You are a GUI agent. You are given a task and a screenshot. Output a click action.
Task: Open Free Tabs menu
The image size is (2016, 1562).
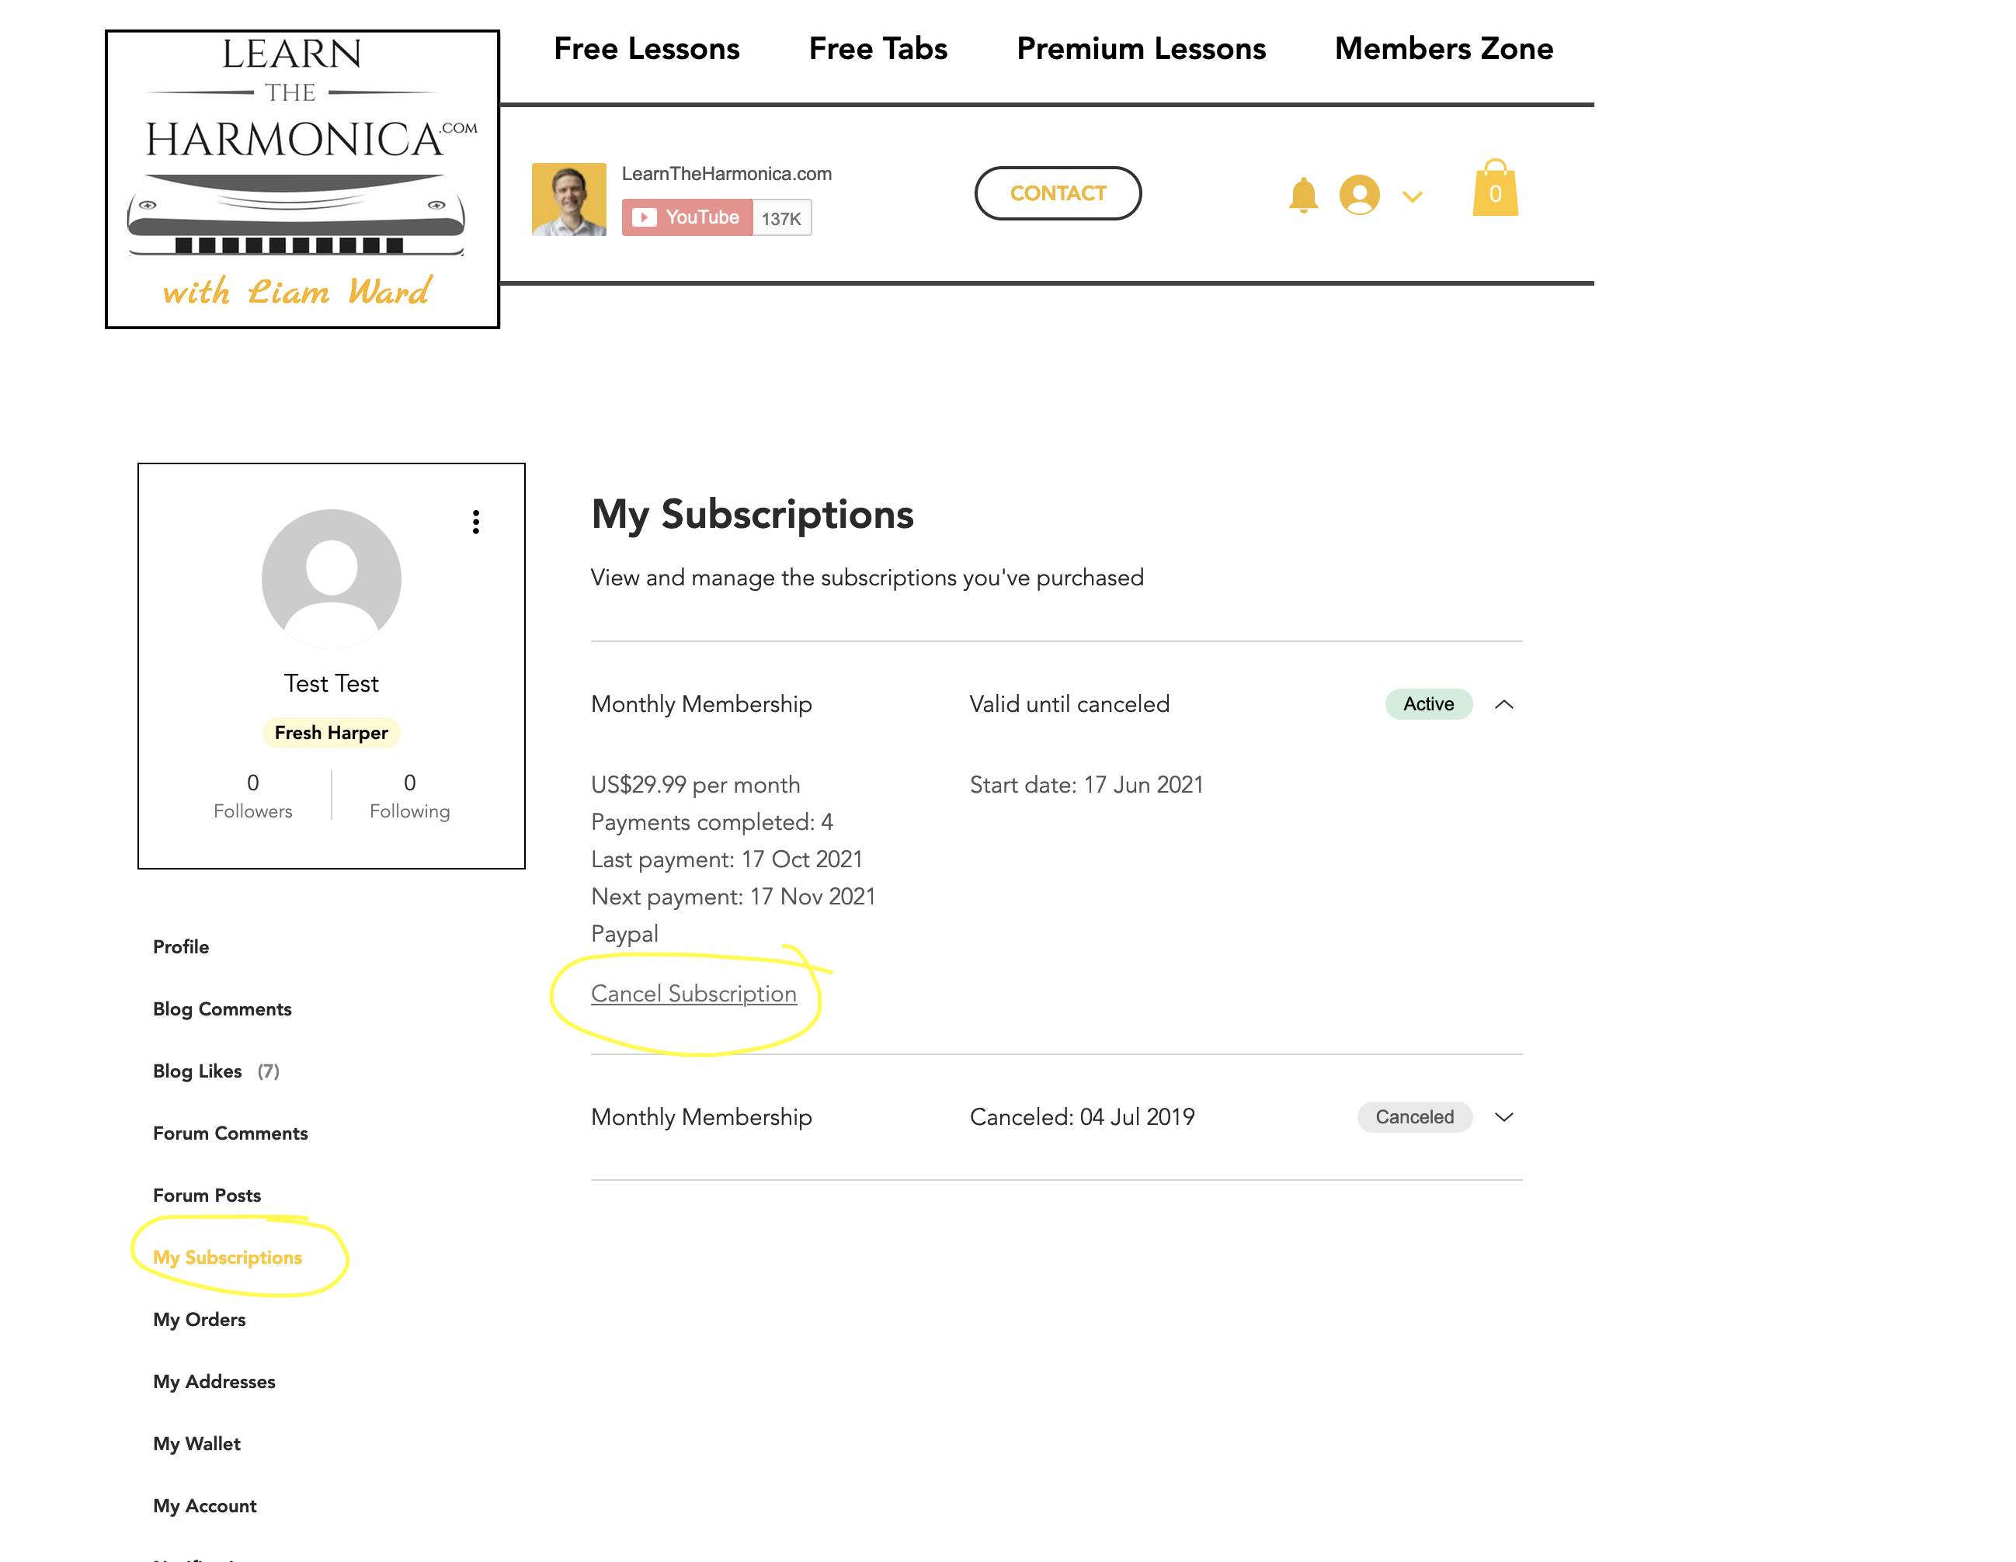(878, 48)
